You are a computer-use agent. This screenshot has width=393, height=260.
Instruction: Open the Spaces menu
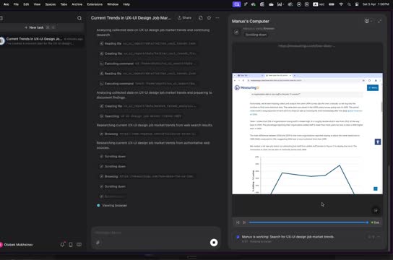point(51,4)
